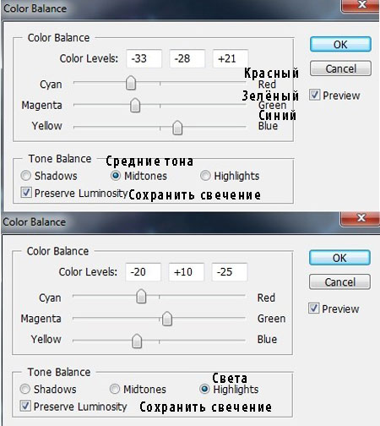The height and width of the screenshot is (426, 380).
Task: Click OK in the lower Color Balance dialog
Action: [x=339, y=258]
